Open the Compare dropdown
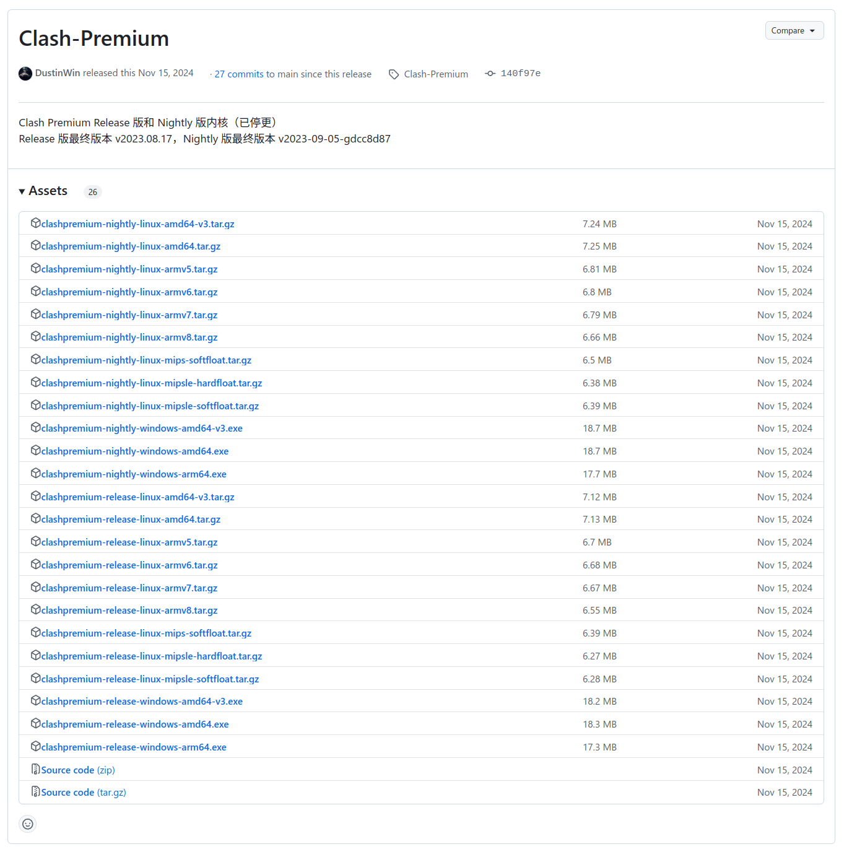This screenshot has height=857, width=844. [794, 30]
